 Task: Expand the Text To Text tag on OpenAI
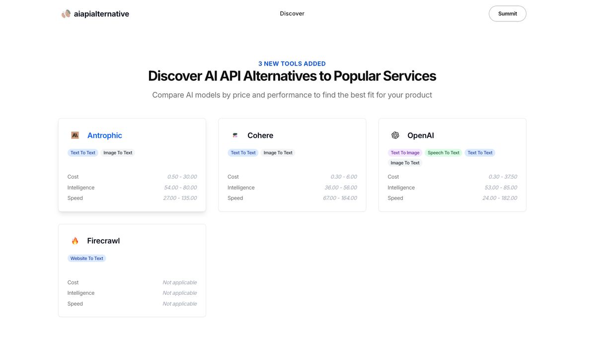tap(479, 152)
